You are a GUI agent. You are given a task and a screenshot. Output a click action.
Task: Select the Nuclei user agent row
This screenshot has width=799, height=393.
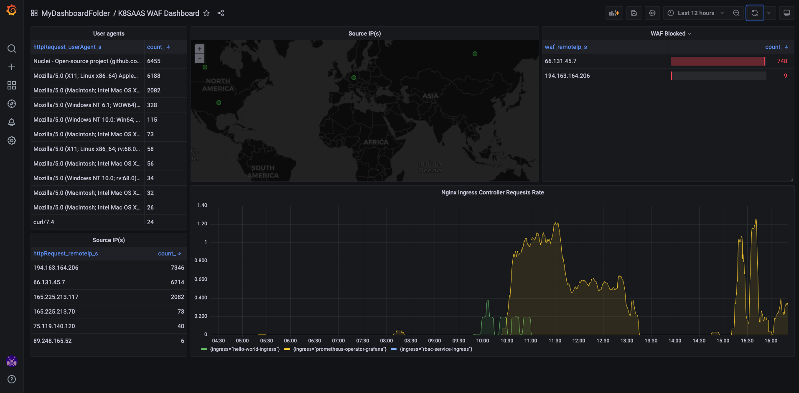109,61
